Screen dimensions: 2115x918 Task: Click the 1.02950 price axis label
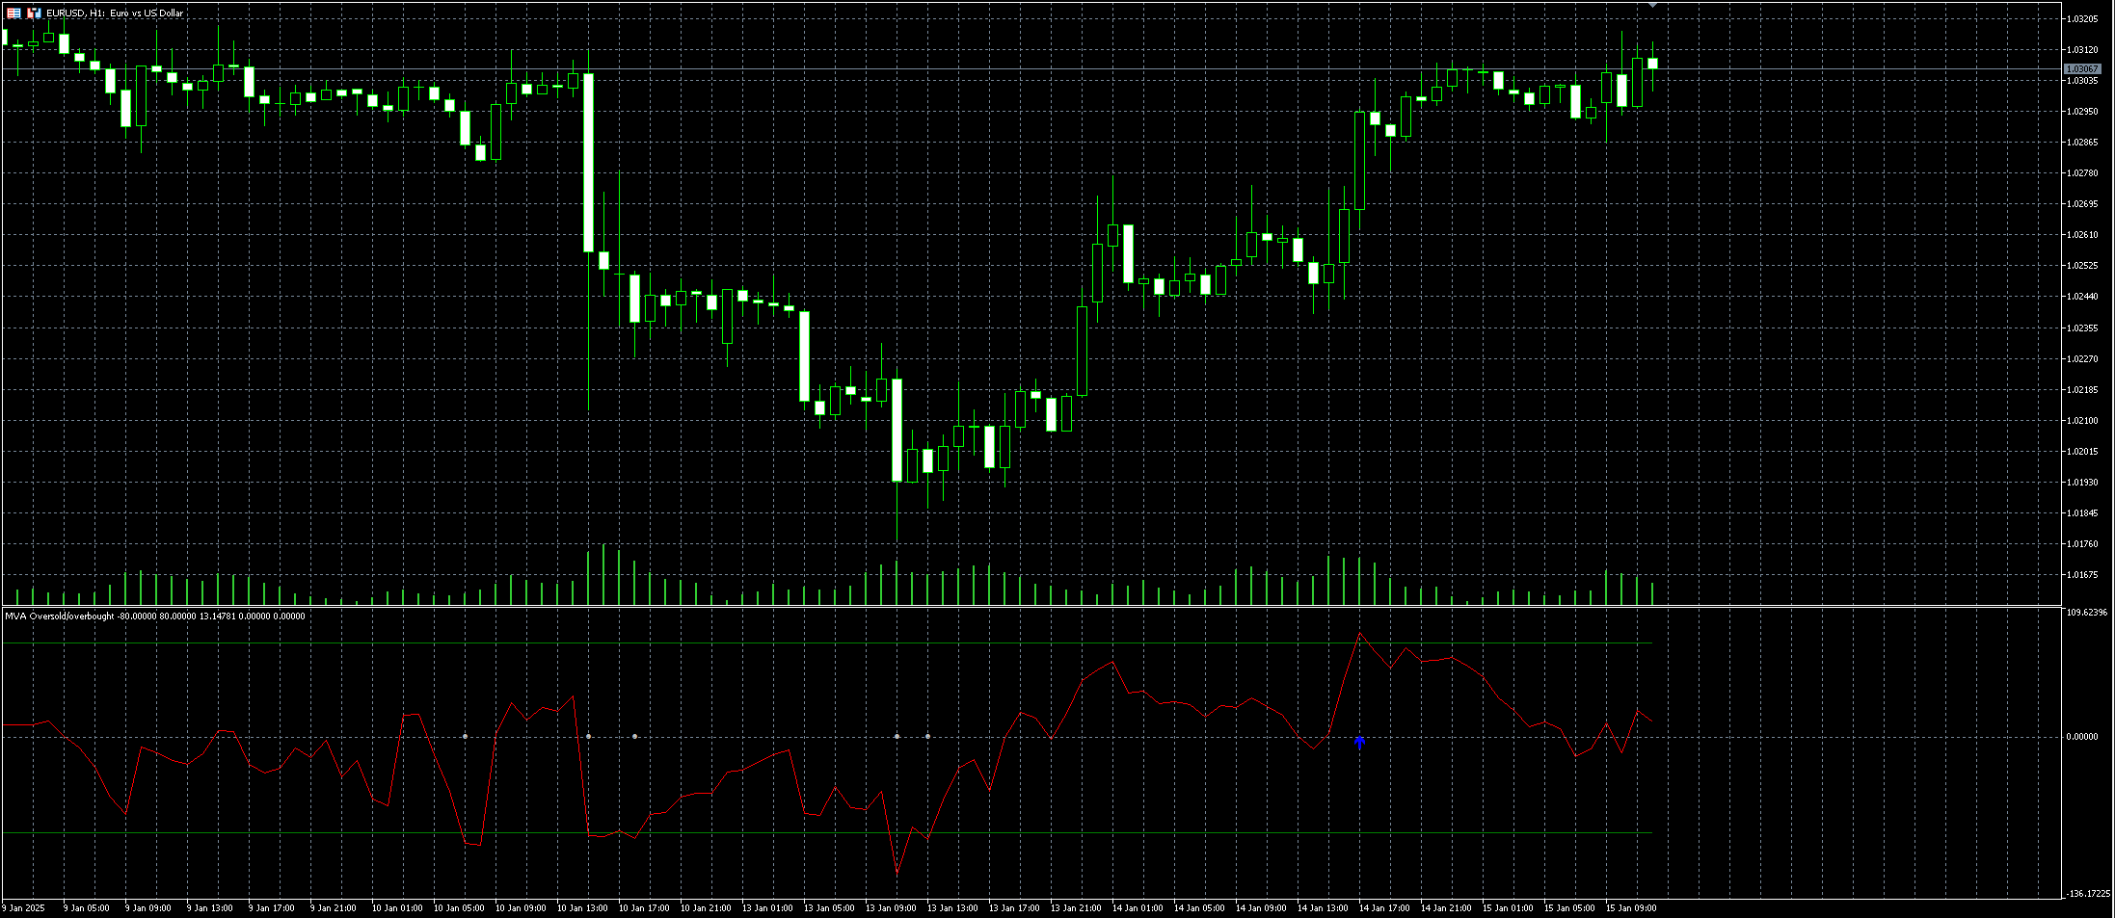(x=2082, y=112)
